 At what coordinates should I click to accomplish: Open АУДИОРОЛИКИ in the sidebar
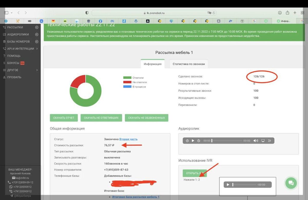18,34
